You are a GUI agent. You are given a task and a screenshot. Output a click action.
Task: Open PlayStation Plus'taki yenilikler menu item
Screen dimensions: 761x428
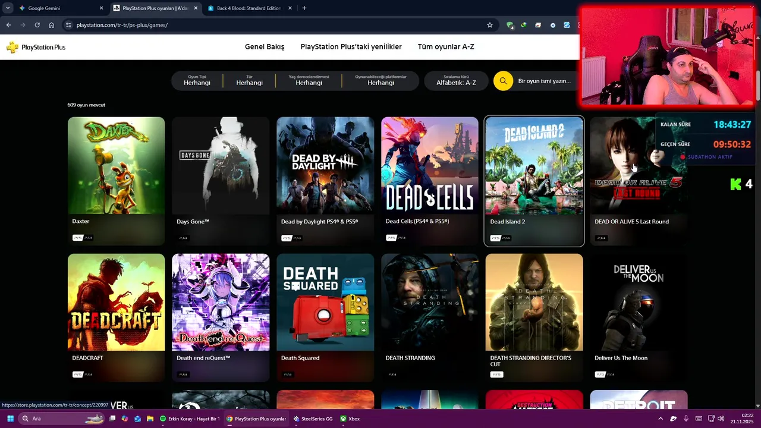[x=351, y=47]
